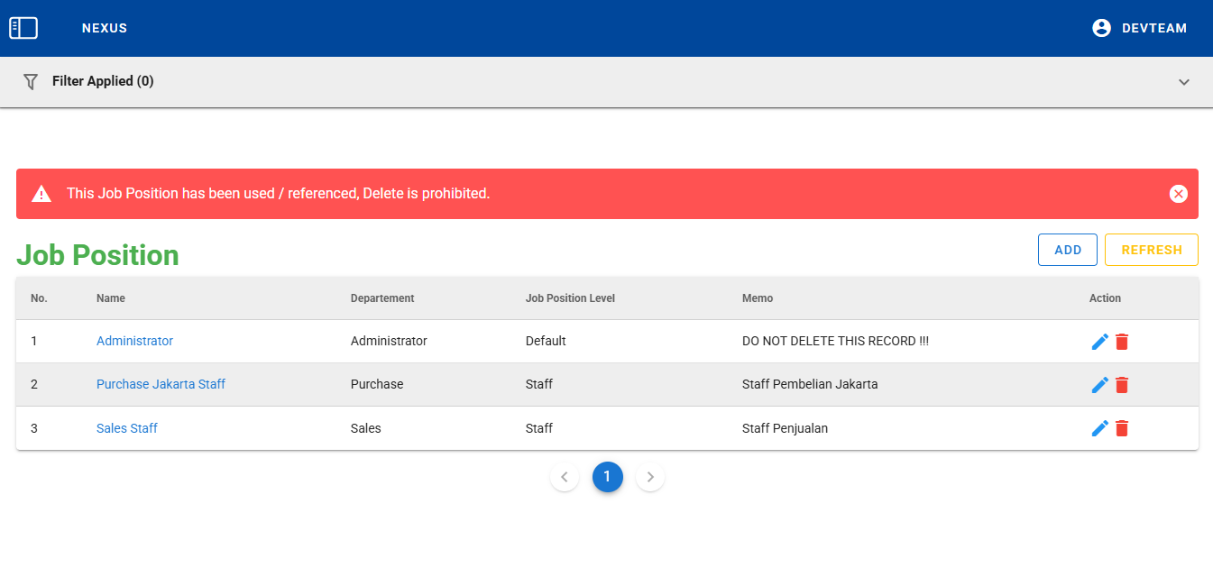Delete the Purchase Jakarta Staff row

1122,385
